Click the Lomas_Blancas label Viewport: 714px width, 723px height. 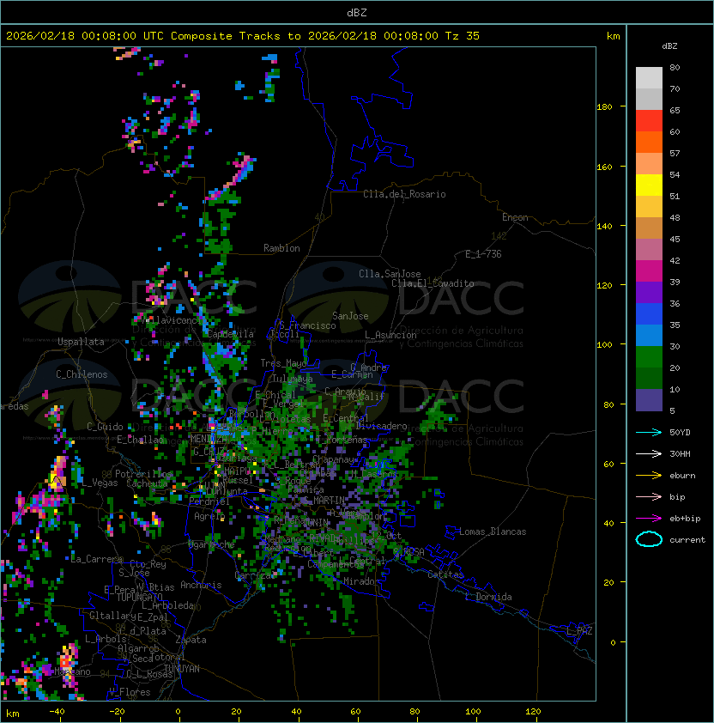tap(493, 532)
